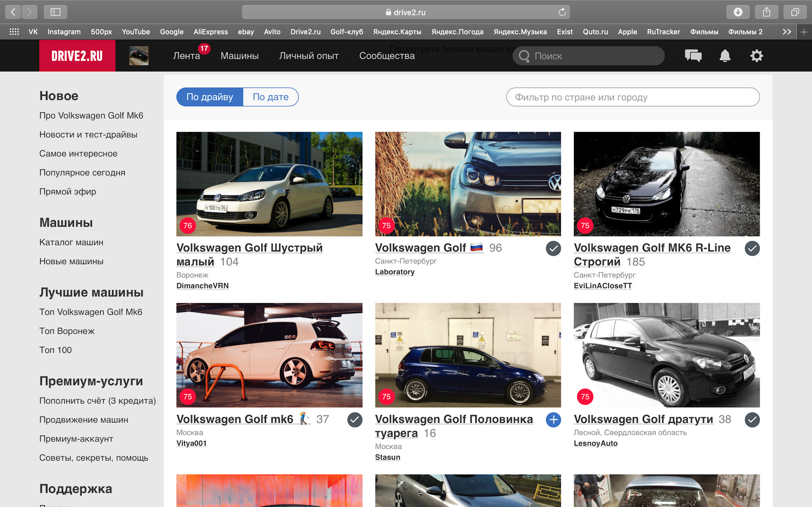812x507 pixels.
Task: Open the user profile avatar
Action: pos(139,56)
